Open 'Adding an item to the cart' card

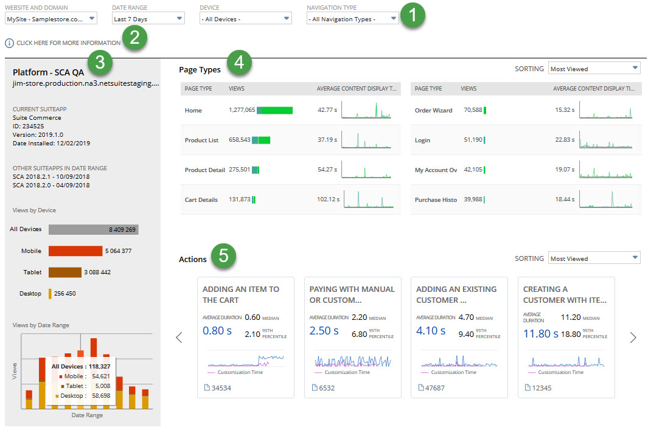pyautogui.click(x=246, y=338)
